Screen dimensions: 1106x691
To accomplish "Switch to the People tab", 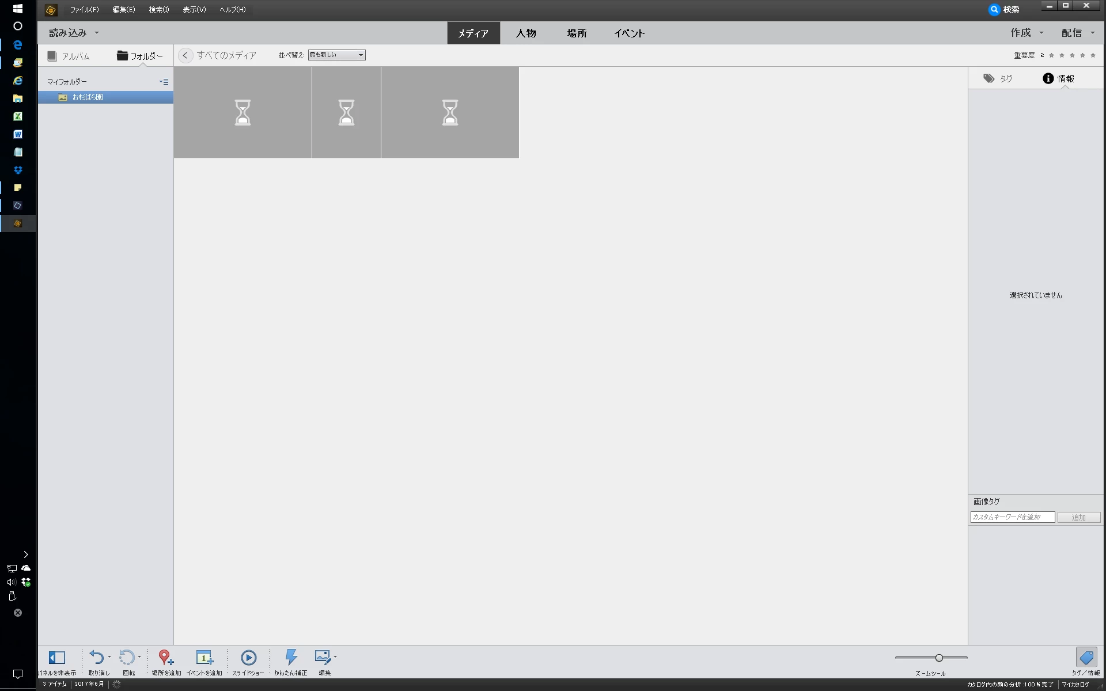I will coord(525,33).
